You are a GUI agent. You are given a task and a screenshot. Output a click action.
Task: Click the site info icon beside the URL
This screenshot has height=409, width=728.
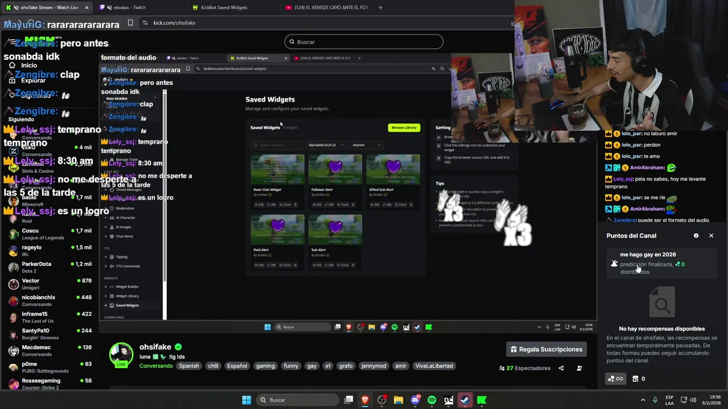(145, 23)
